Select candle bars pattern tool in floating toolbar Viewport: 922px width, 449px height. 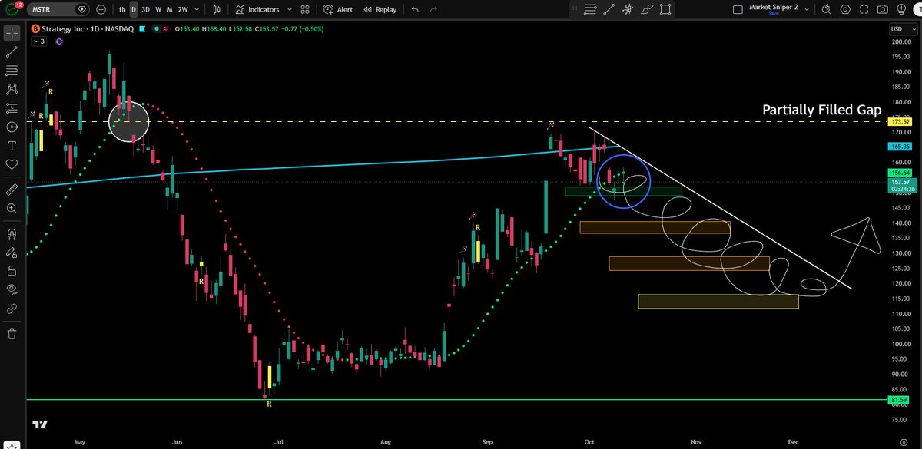click(628, 9)
